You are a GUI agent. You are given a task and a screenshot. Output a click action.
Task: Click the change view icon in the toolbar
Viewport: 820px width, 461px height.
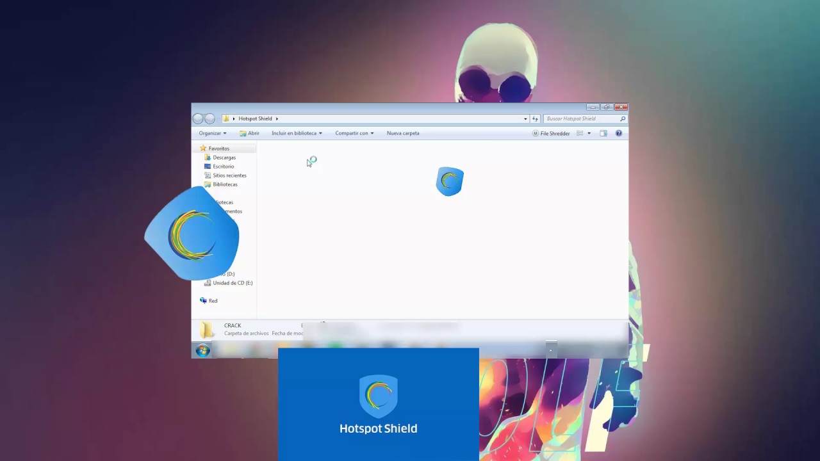point(580,133)
